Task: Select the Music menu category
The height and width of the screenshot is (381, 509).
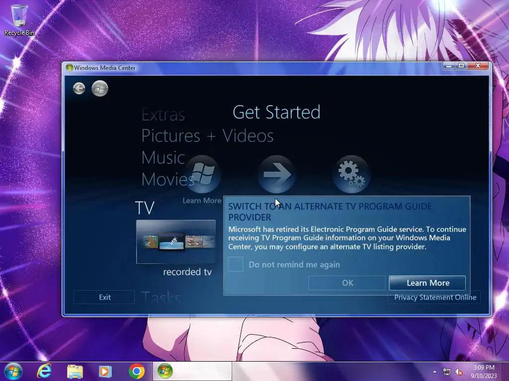Action: 163,157
